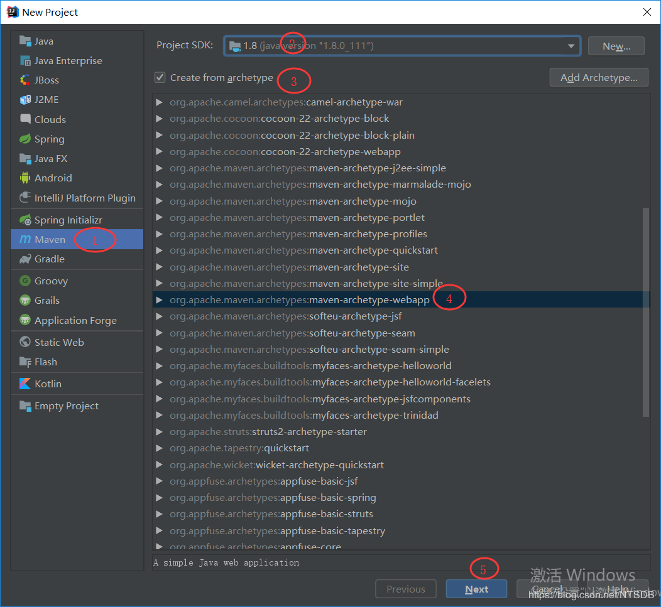This screenshot has width=661, height=607.
Task: Select myfaces-archetype-helloworld-facelets row
Action: coord(401,382)
